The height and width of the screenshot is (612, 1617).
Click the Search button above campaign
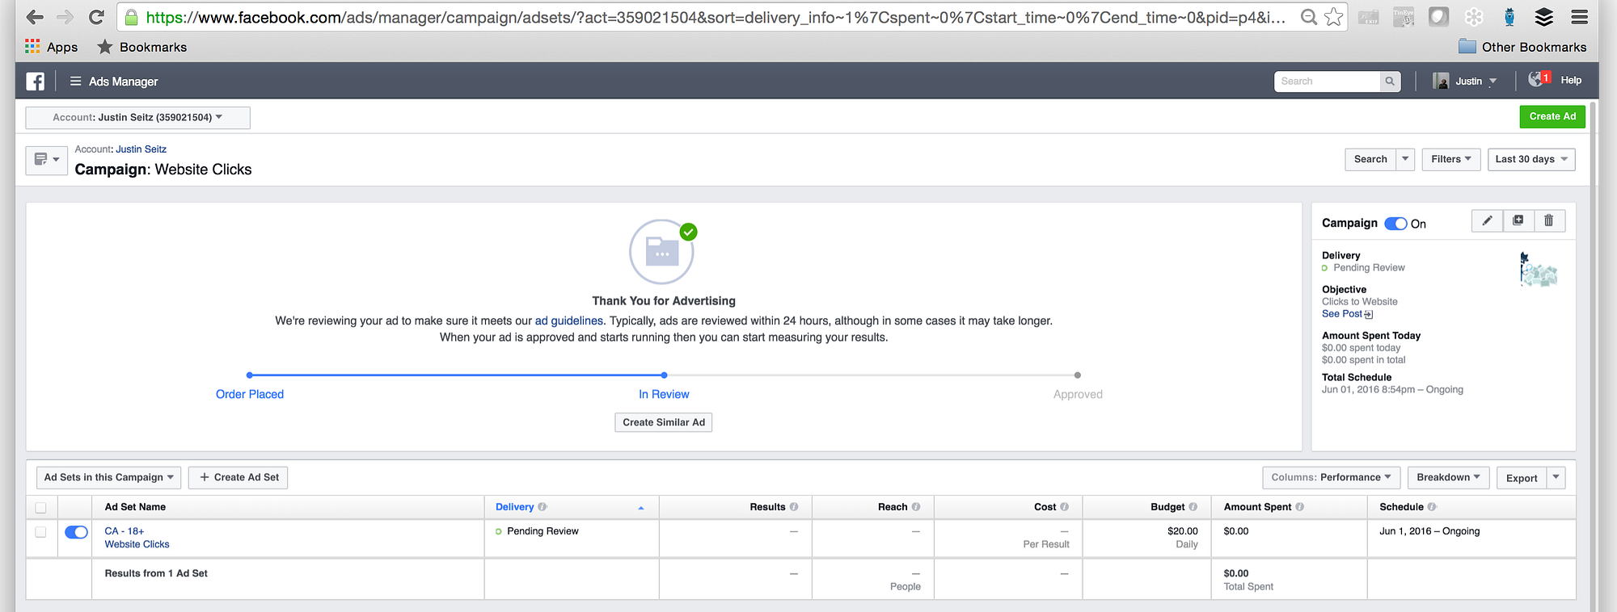(x=1370, y=159)
